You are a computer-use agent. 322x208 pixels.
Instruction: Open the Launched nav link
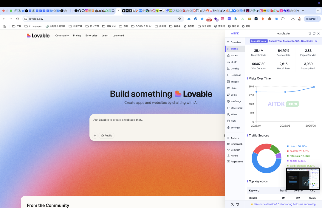pos(118,35)
